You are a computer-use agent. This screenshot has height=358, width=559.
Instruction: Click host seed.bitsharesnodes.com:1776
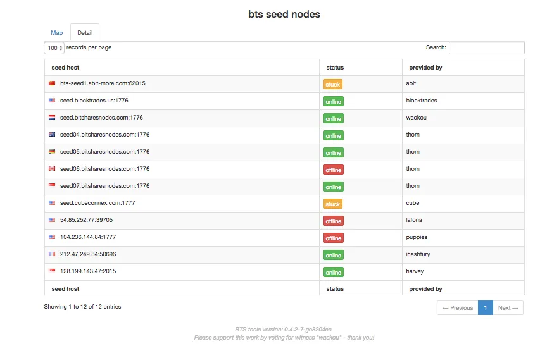[101, 118]
